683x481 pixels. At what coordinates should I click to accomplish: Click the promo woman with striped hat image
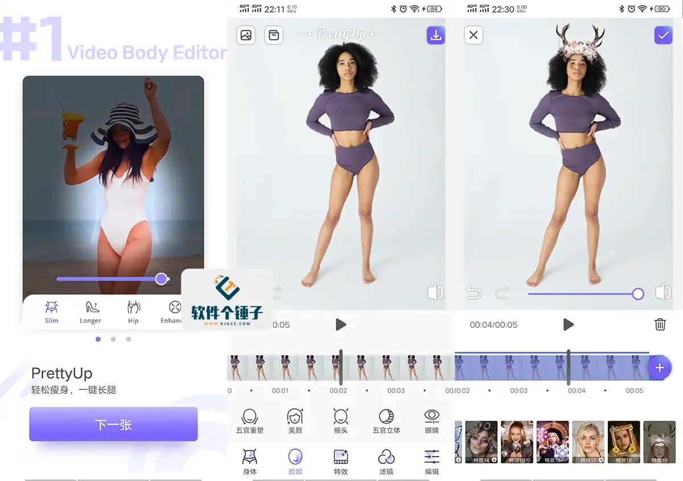113,185
